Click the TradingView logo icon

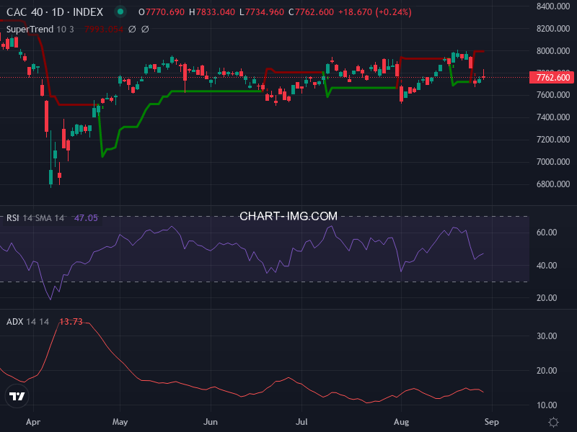click(x=17, y=396)
